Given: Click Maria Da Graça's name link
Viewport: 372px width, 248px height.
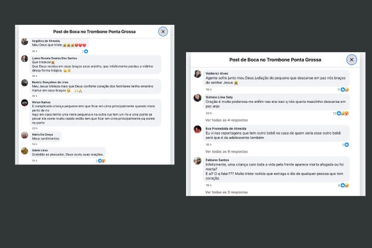Looking at the screenshot, I should [42, 135].
